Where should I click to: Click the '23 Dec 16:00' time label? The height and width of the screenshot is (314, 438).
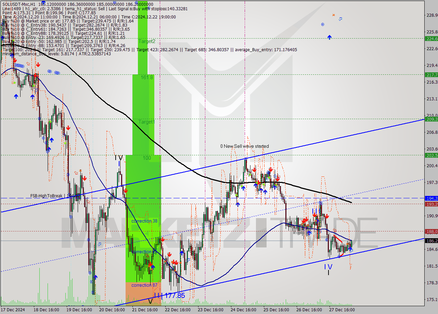[210, 310]
